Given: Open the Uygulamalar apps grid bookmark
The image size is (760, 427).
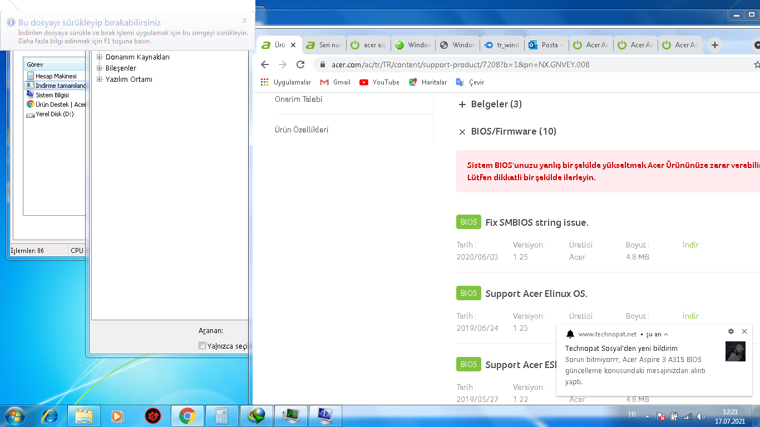Looking at the screenshot, I should click(286, 82).
